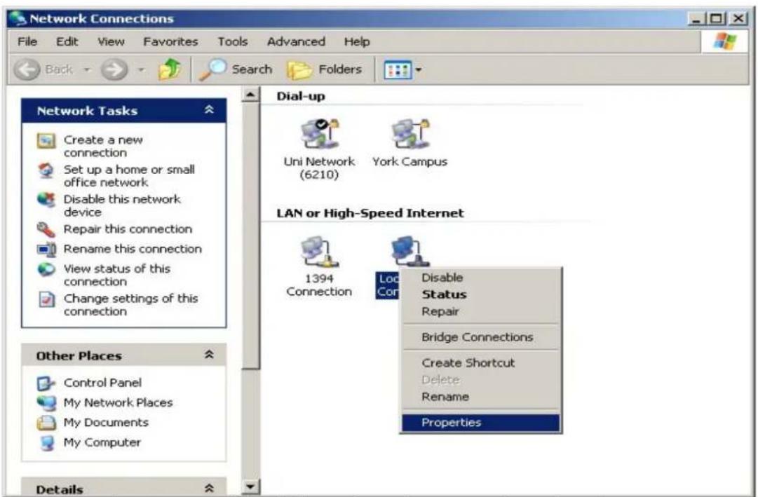Select the York Campus dial-up icon
758x497 pixels.
point(410,134)
